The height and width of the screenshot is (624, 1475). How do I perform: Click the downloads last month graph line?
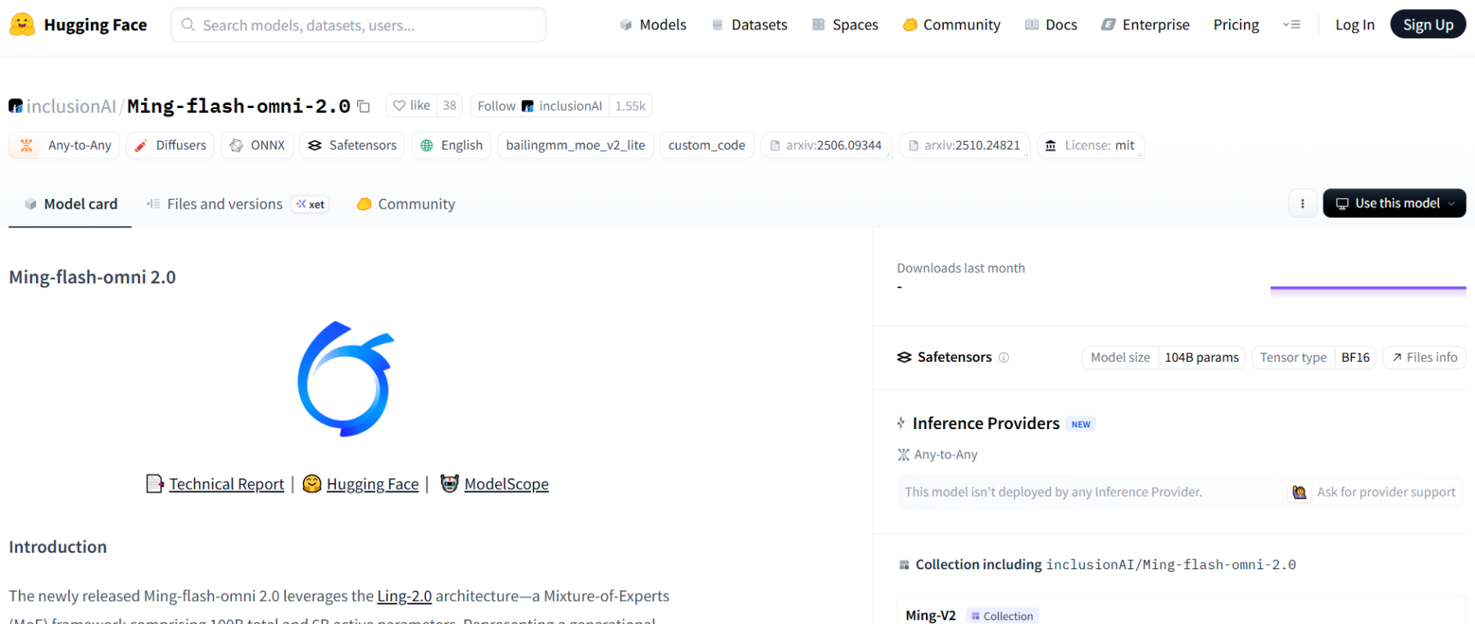point(1368,288)
